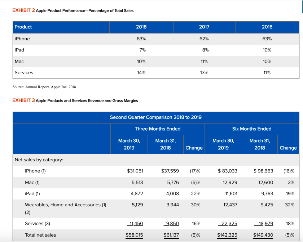Select the 2018 column header

pos(141,27)
